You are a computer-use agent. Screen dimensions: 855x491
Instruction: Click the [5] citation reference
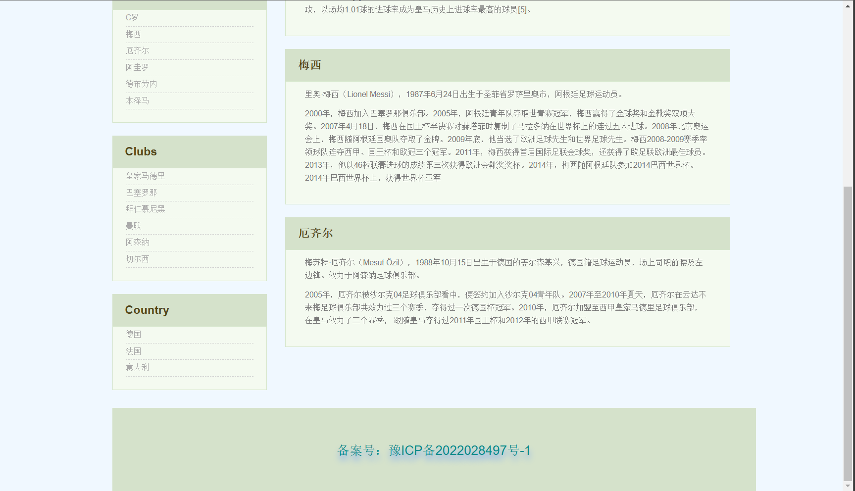tap(522, 9)
